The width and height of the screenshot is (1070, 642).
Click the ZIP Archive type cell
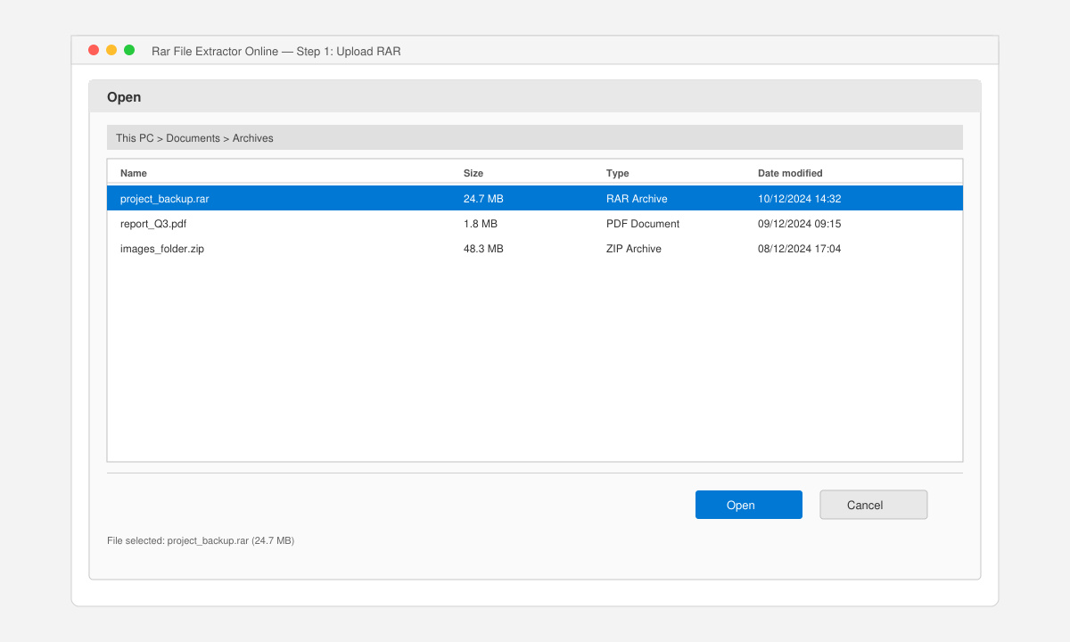click(x=634, y=249)
